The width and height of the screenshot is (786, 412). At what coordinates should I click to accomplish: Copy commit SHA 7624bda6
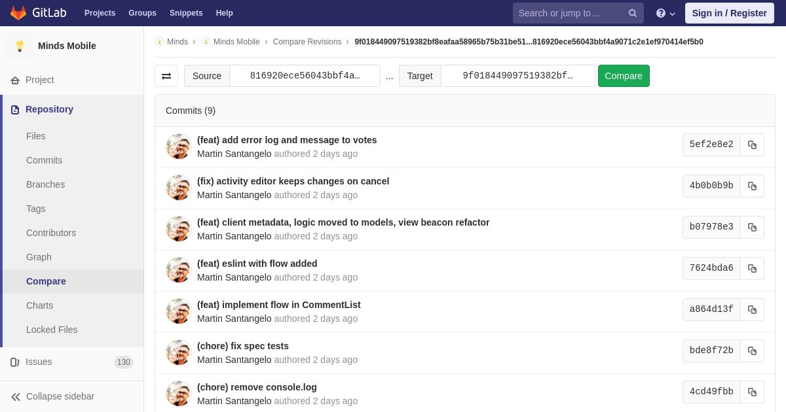752,269
